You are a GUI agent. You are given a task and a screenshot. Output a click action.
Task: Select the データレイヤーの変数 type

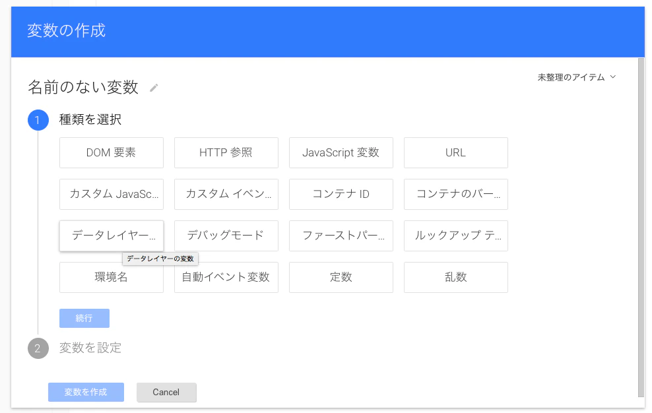pyautogui.click(x=112, y=236)
